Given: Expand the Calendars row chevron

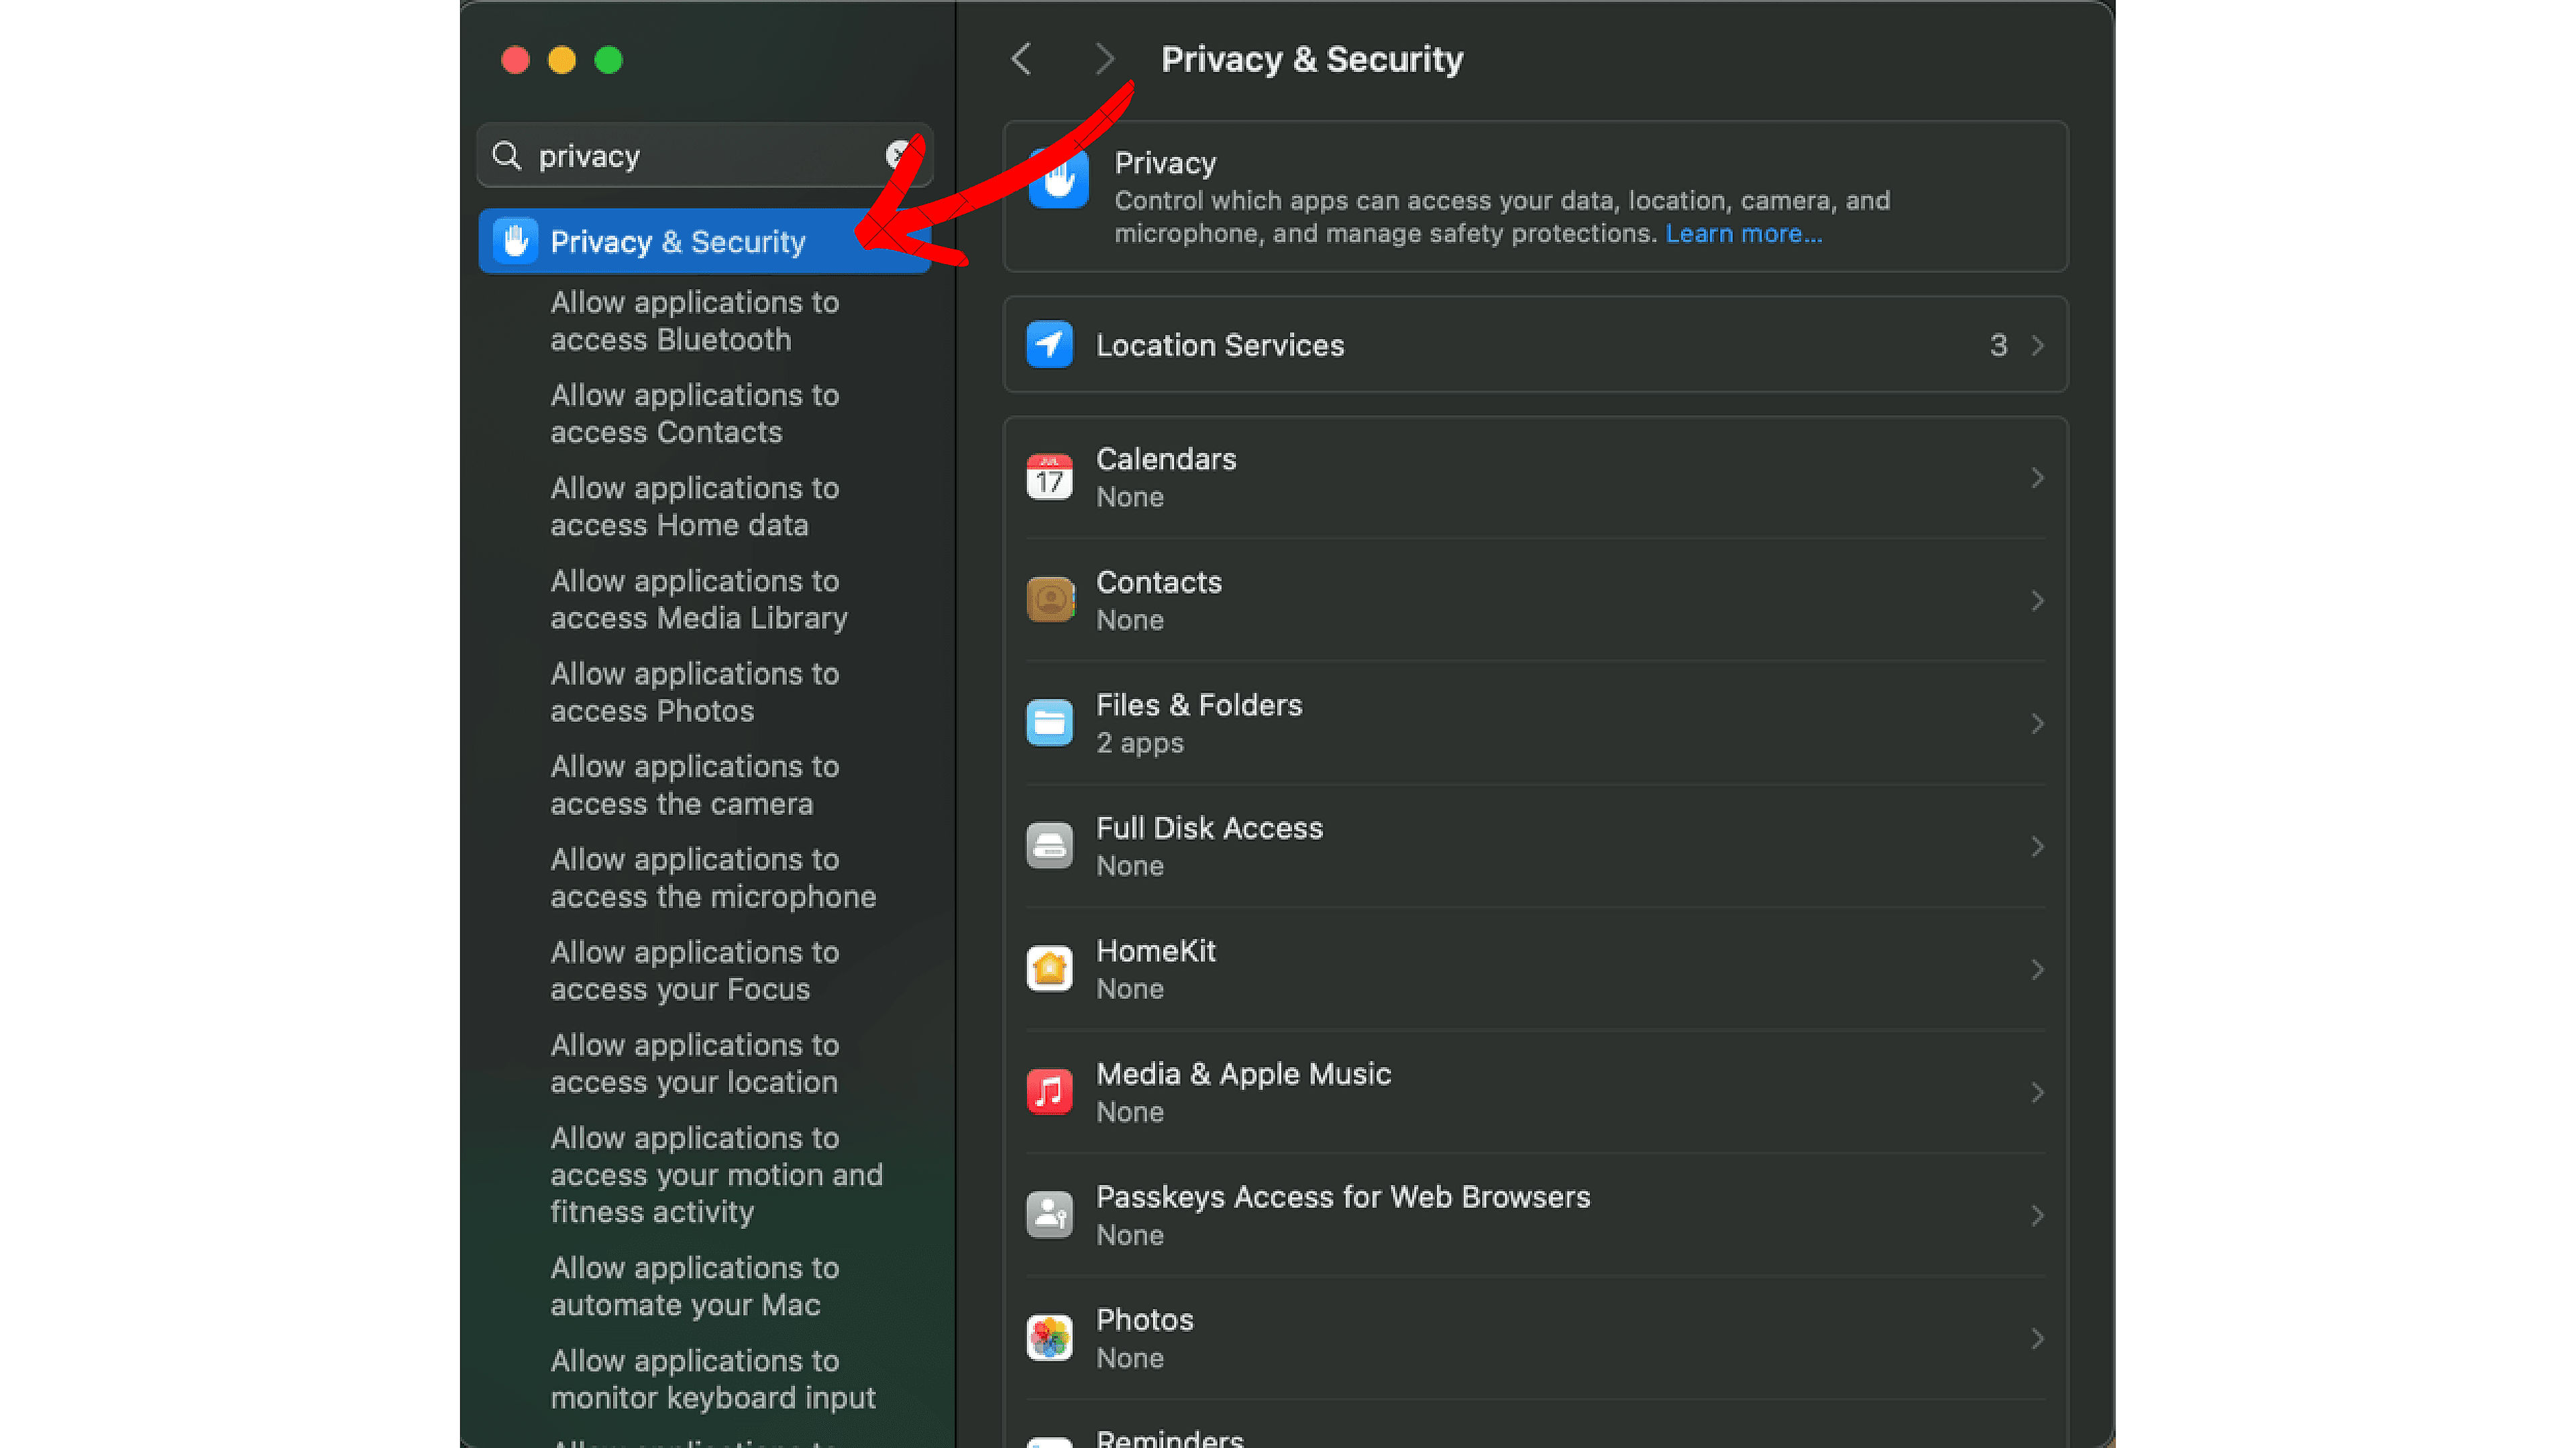Looking at the screenshot, I should click(2037, 478).
